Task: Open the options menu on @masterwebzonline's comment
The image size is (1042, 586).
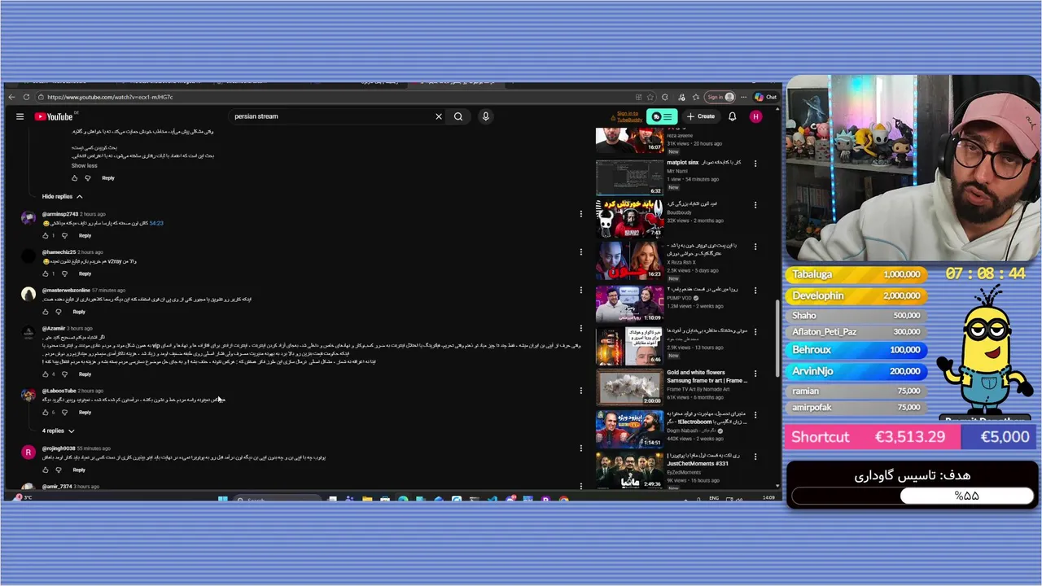Action: point(580,291)
